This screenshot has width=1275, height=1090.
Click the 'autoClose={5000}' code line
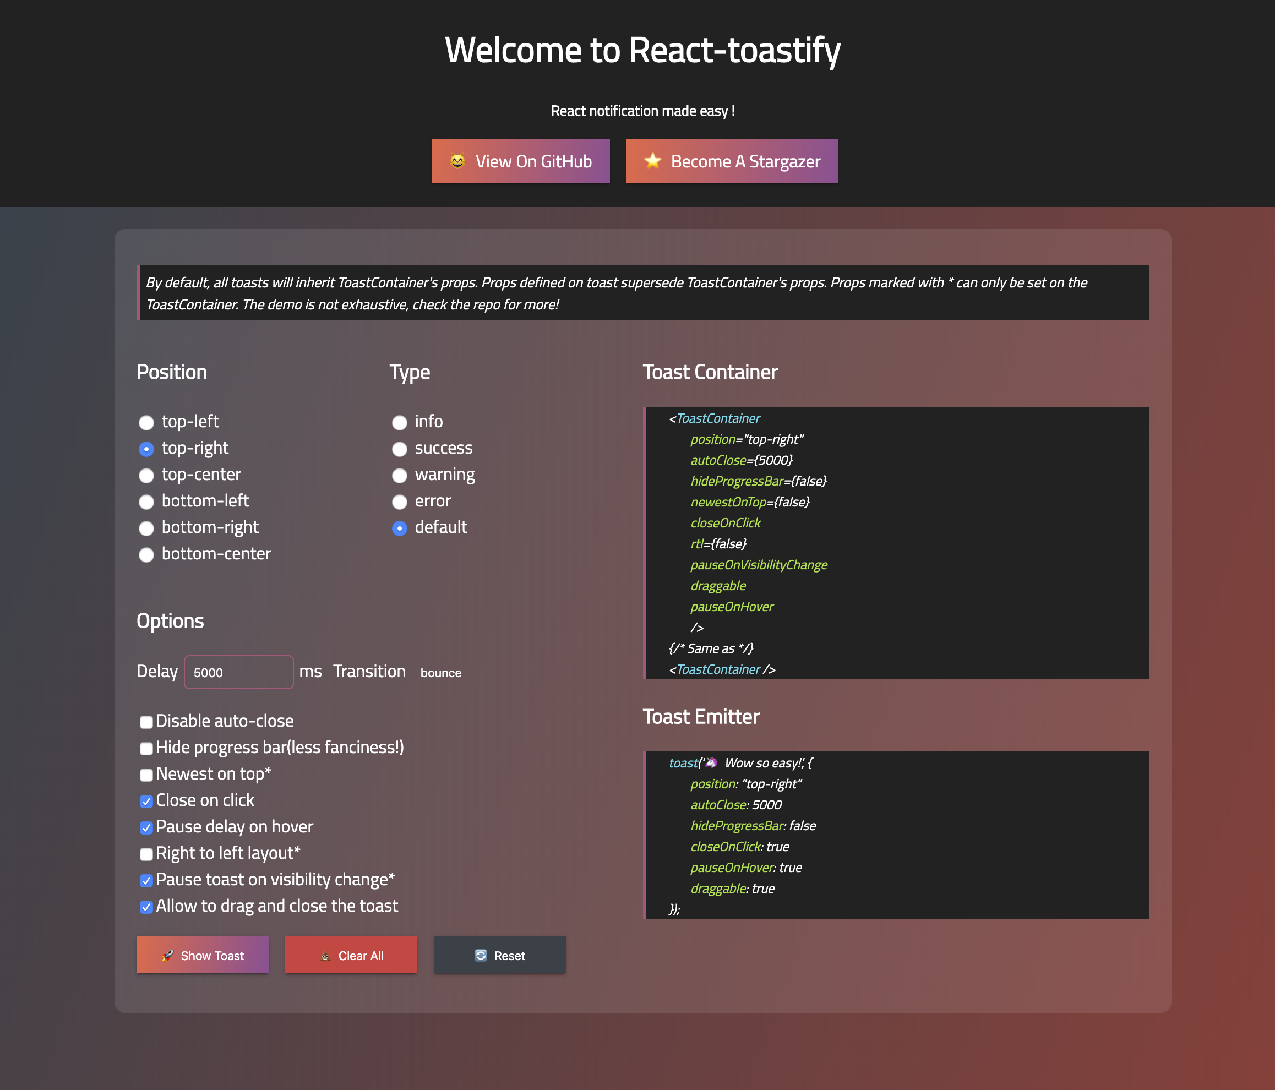742,460
